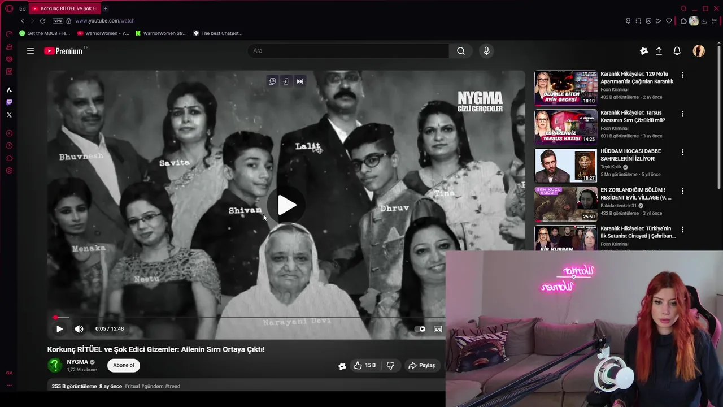The height and width of the screenshot is (407, 723).
Task: Skip forward with overlay fast-forward icon
Action: (300, 81)
